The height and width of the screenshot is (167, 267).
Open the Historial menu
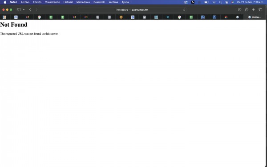coord(68,2)
